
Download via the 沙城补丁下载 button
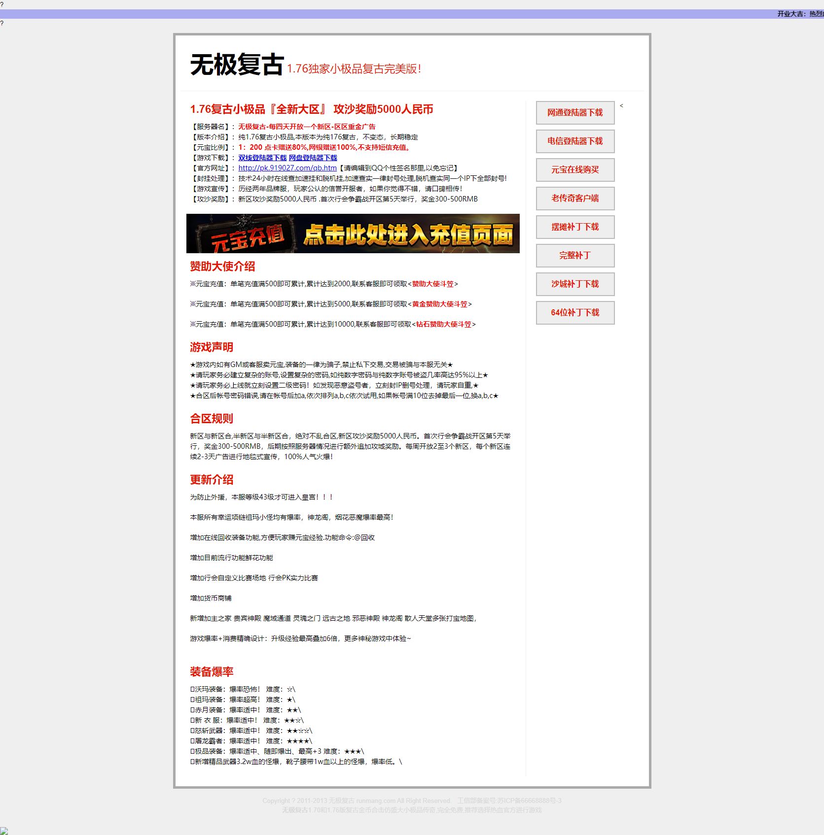575,284
